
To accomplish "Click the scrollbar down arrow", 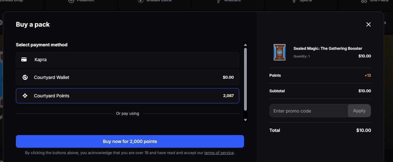I will 245,120.
